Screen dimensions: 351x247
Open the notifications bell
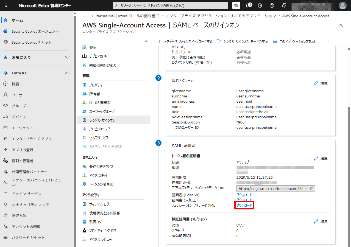pos(248,5)
